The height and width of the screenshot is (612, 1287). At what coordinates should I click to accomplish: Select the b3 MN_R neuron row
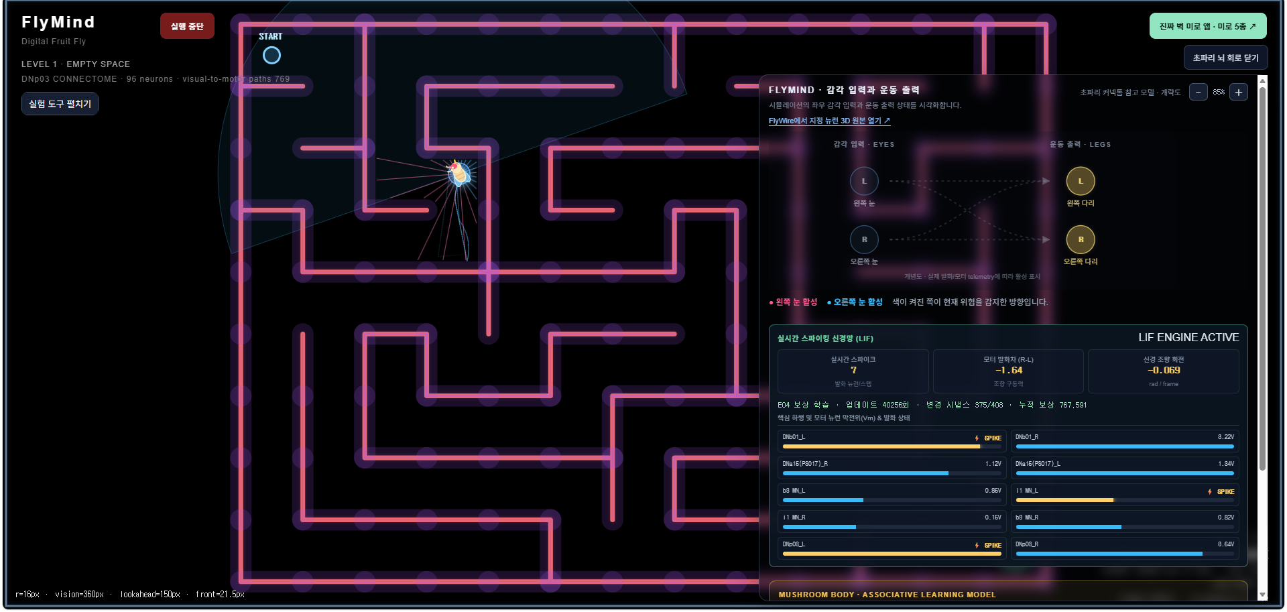coord(1124,522)
